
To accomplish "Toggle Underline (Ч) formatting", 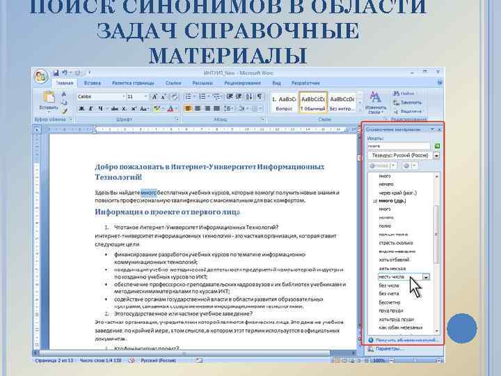I will pos(100,109).
